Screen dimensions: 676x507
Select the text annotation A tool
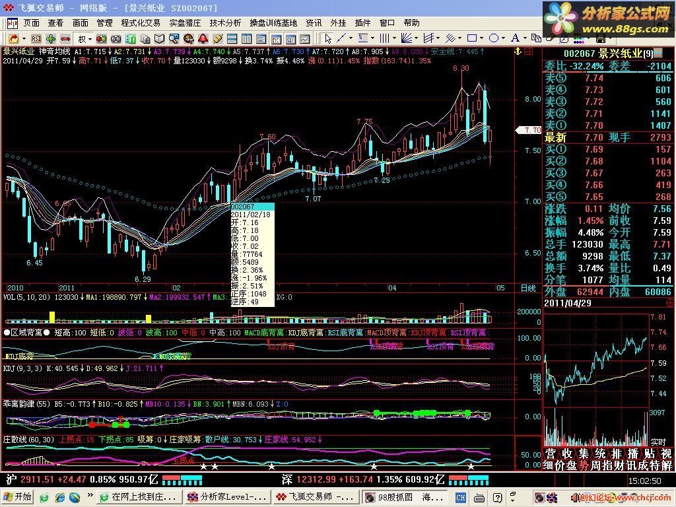(515, 38)
